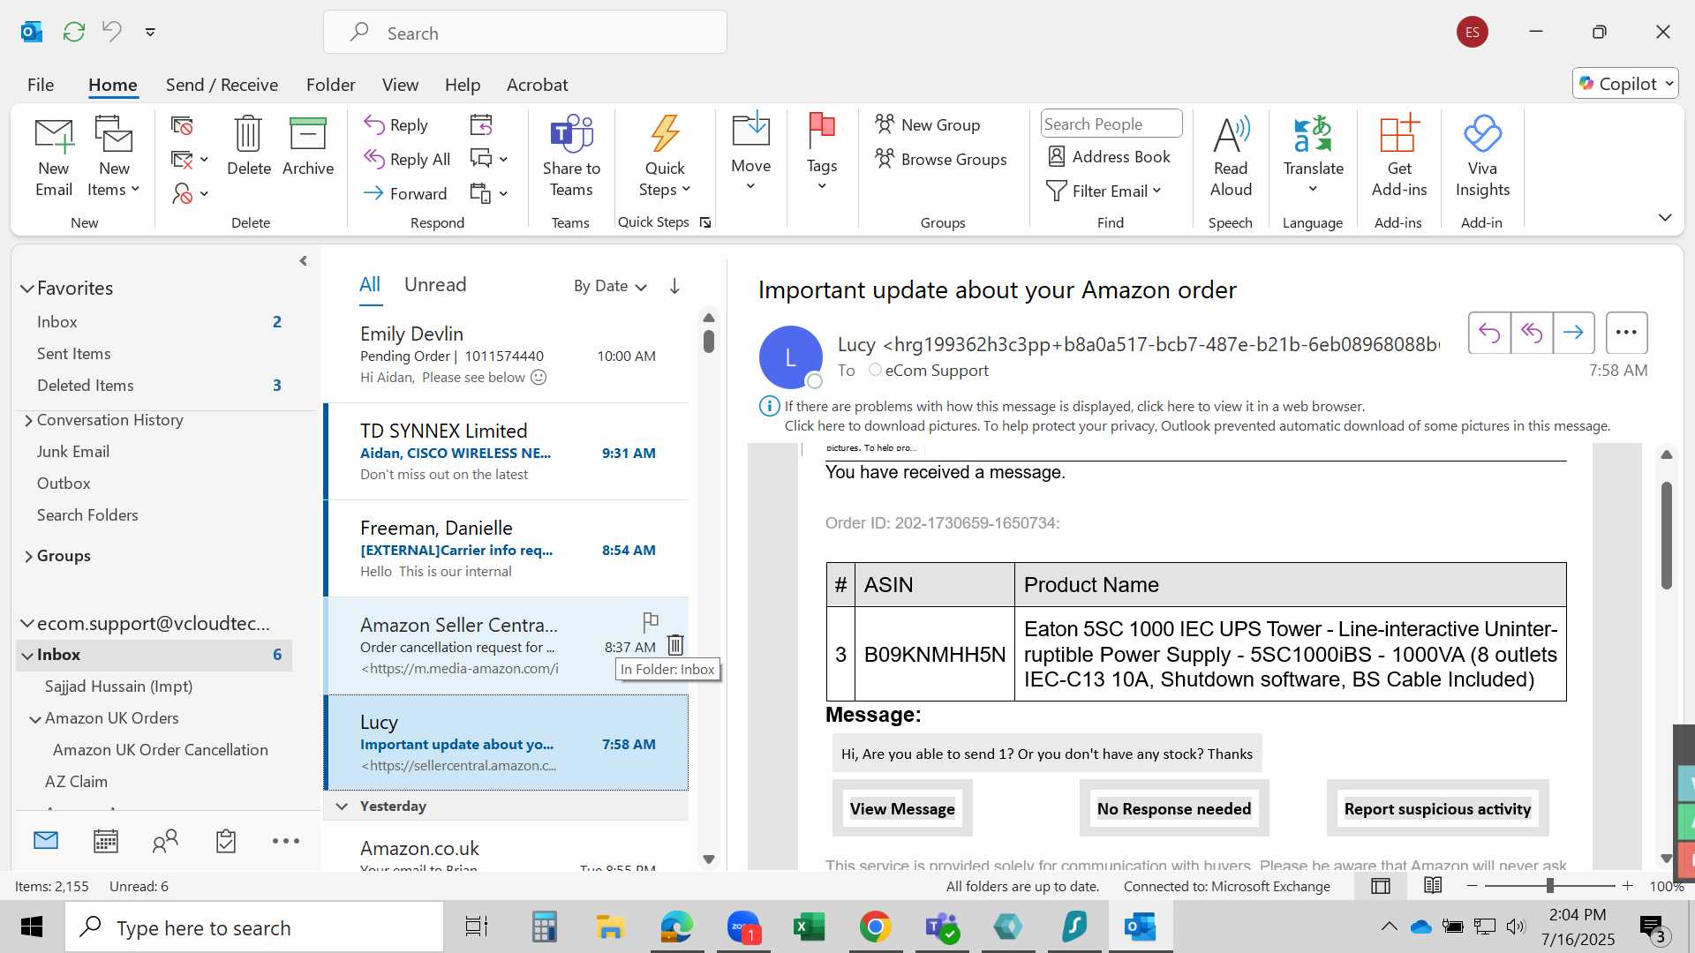The image size is (1695, 953).
Task: Click No Response needed button
Action: (1174, 809)
